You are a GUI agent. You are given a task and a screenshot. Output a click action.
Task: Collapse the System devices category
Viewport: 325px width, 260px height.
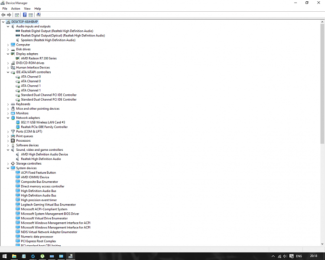[x=8, y=168]
